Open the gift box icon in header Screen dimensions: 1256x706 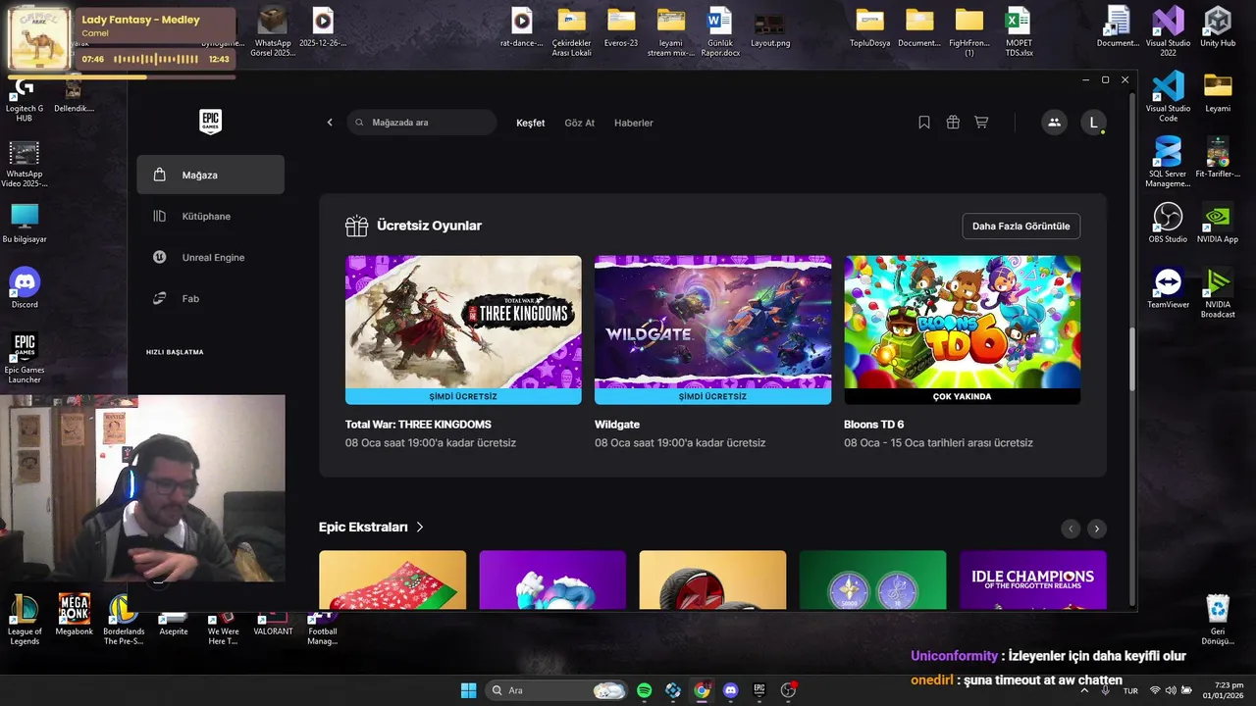(953, 123)
